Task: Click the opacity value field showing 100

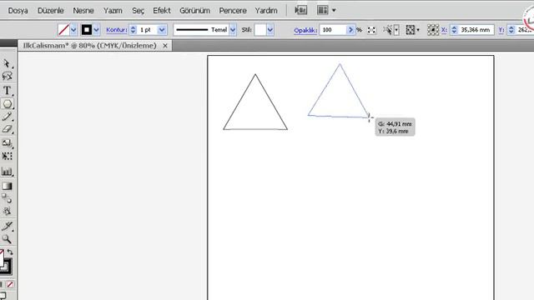Action: coord(333,30)
